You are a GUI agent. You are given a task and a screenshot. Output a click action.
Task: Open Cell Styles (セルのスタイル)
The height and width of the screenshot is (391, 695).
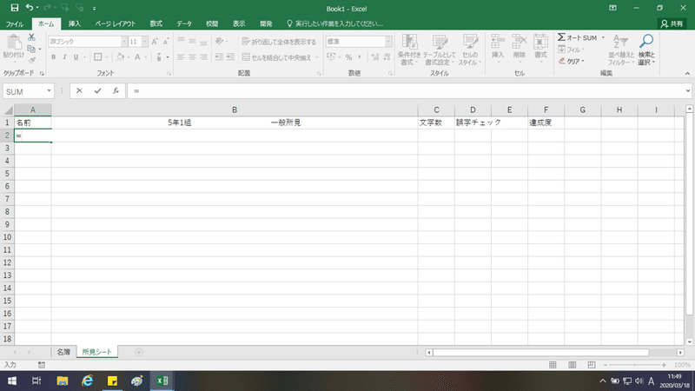(x=469, y=50)
